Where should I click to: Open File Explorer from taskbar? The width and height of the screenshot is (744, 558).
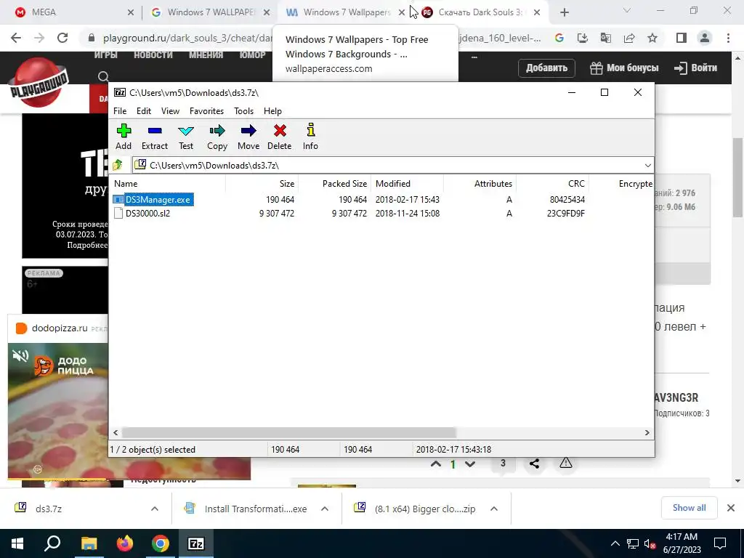pyautogui.click(x=89, y=543)
